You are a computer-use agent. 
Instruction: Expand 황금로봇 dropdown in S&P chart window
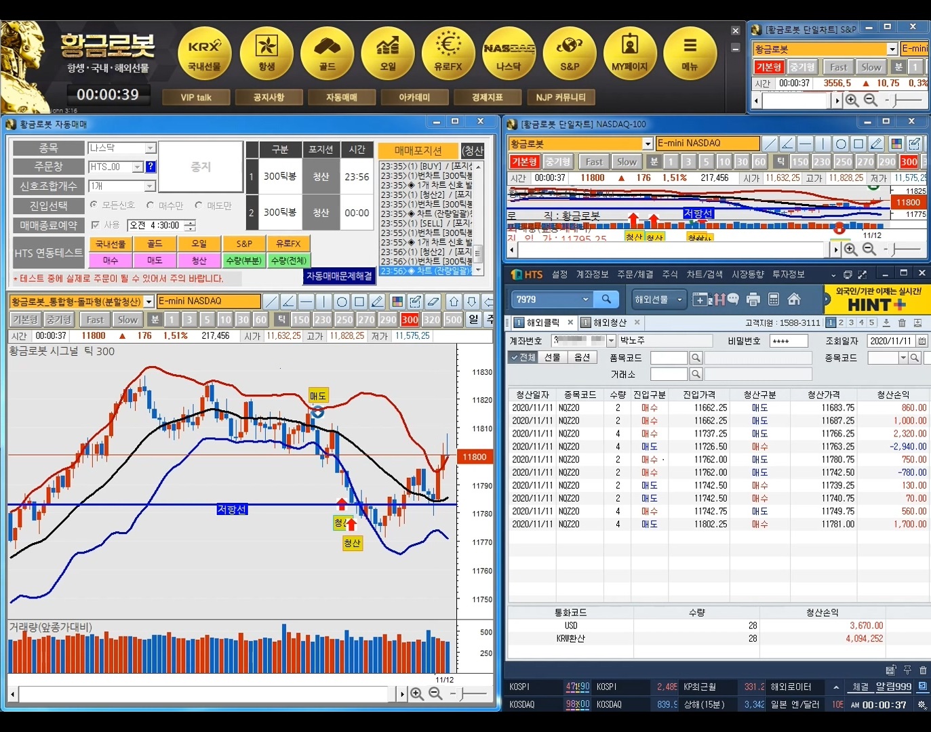click(892, 49)
